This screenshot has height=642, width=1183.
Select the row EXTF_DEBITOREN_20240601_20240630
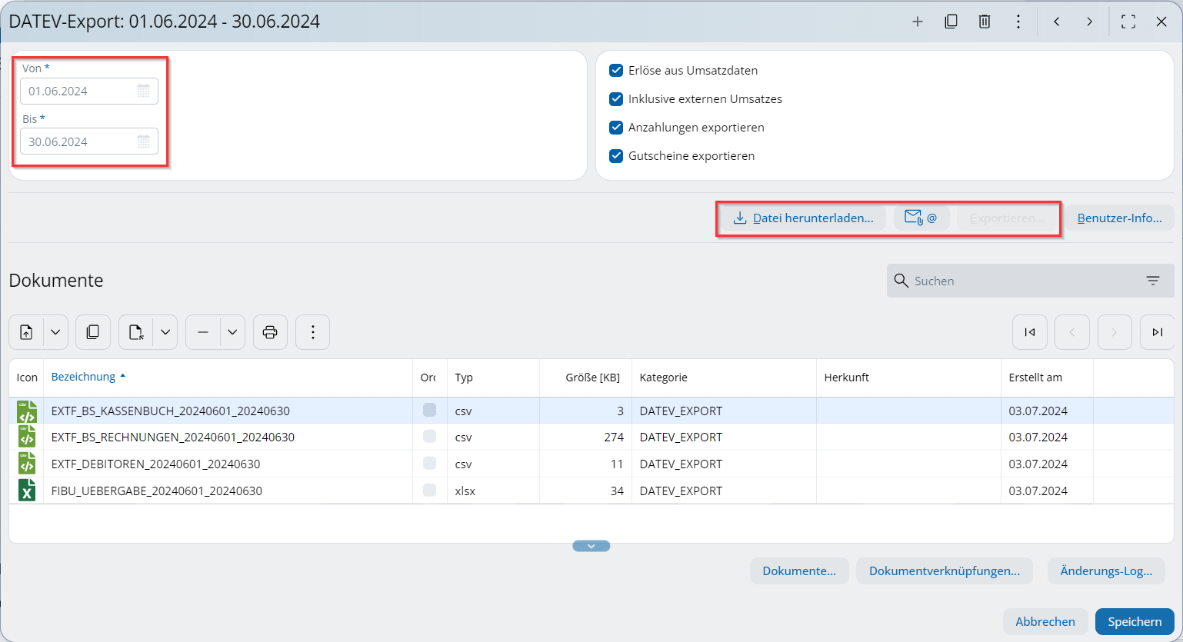click(591, 464)
